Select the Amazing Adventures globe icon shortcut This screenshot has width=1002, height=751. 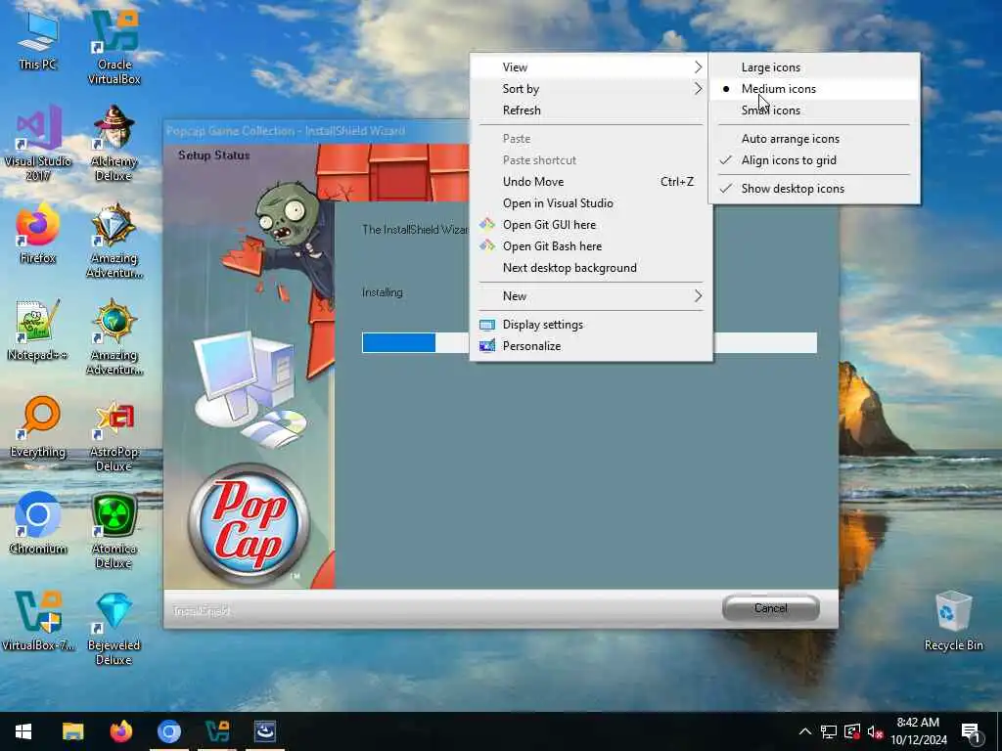(x=114, y=337)
